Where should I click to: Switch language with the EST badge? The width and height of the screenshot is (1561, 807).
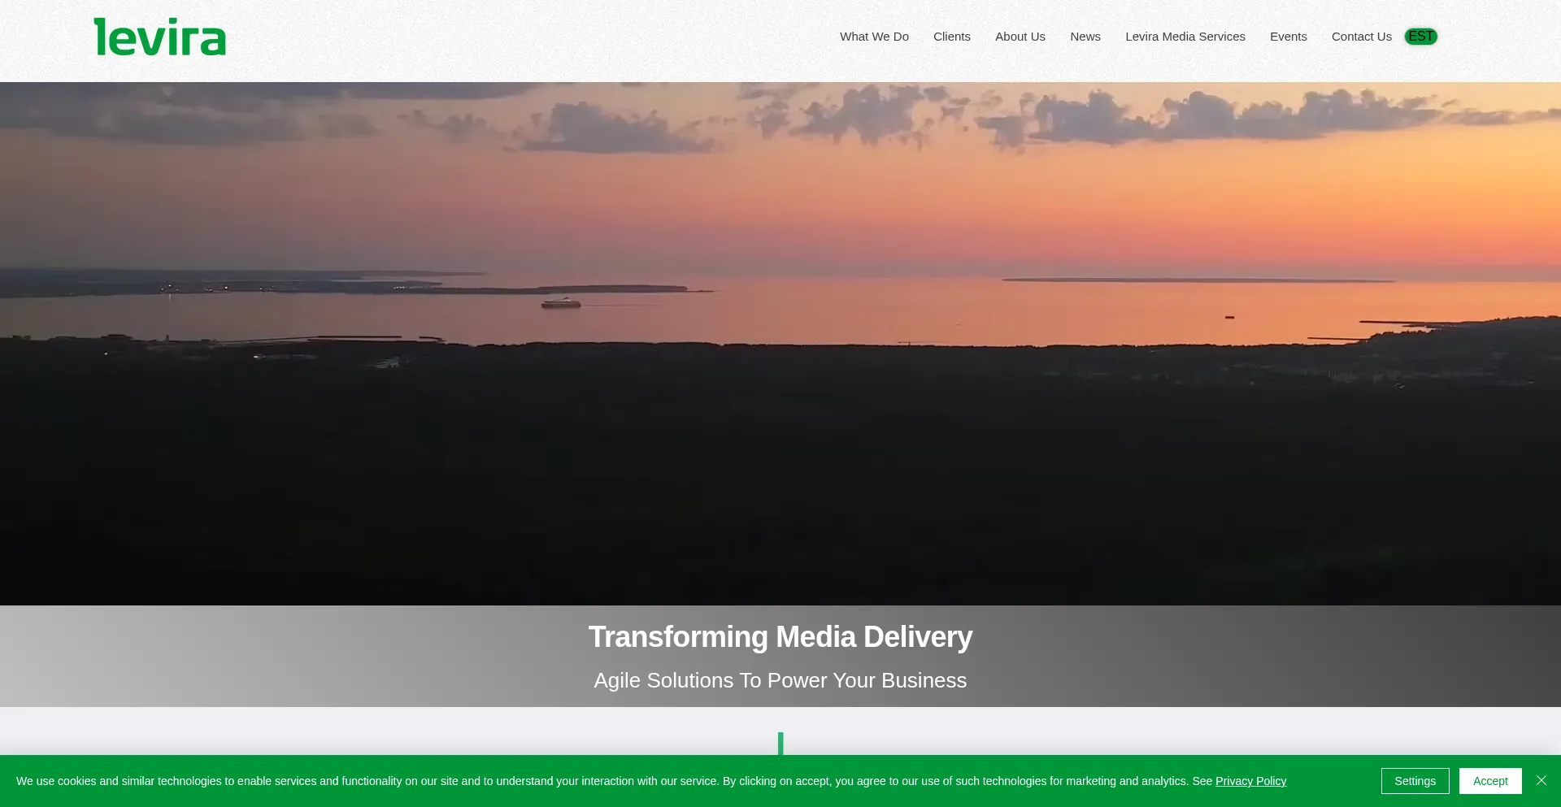coord(1420,37)
